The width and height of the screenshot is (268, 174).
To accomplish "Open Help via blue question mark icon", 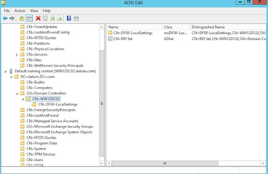I will [x=69, y=18].
